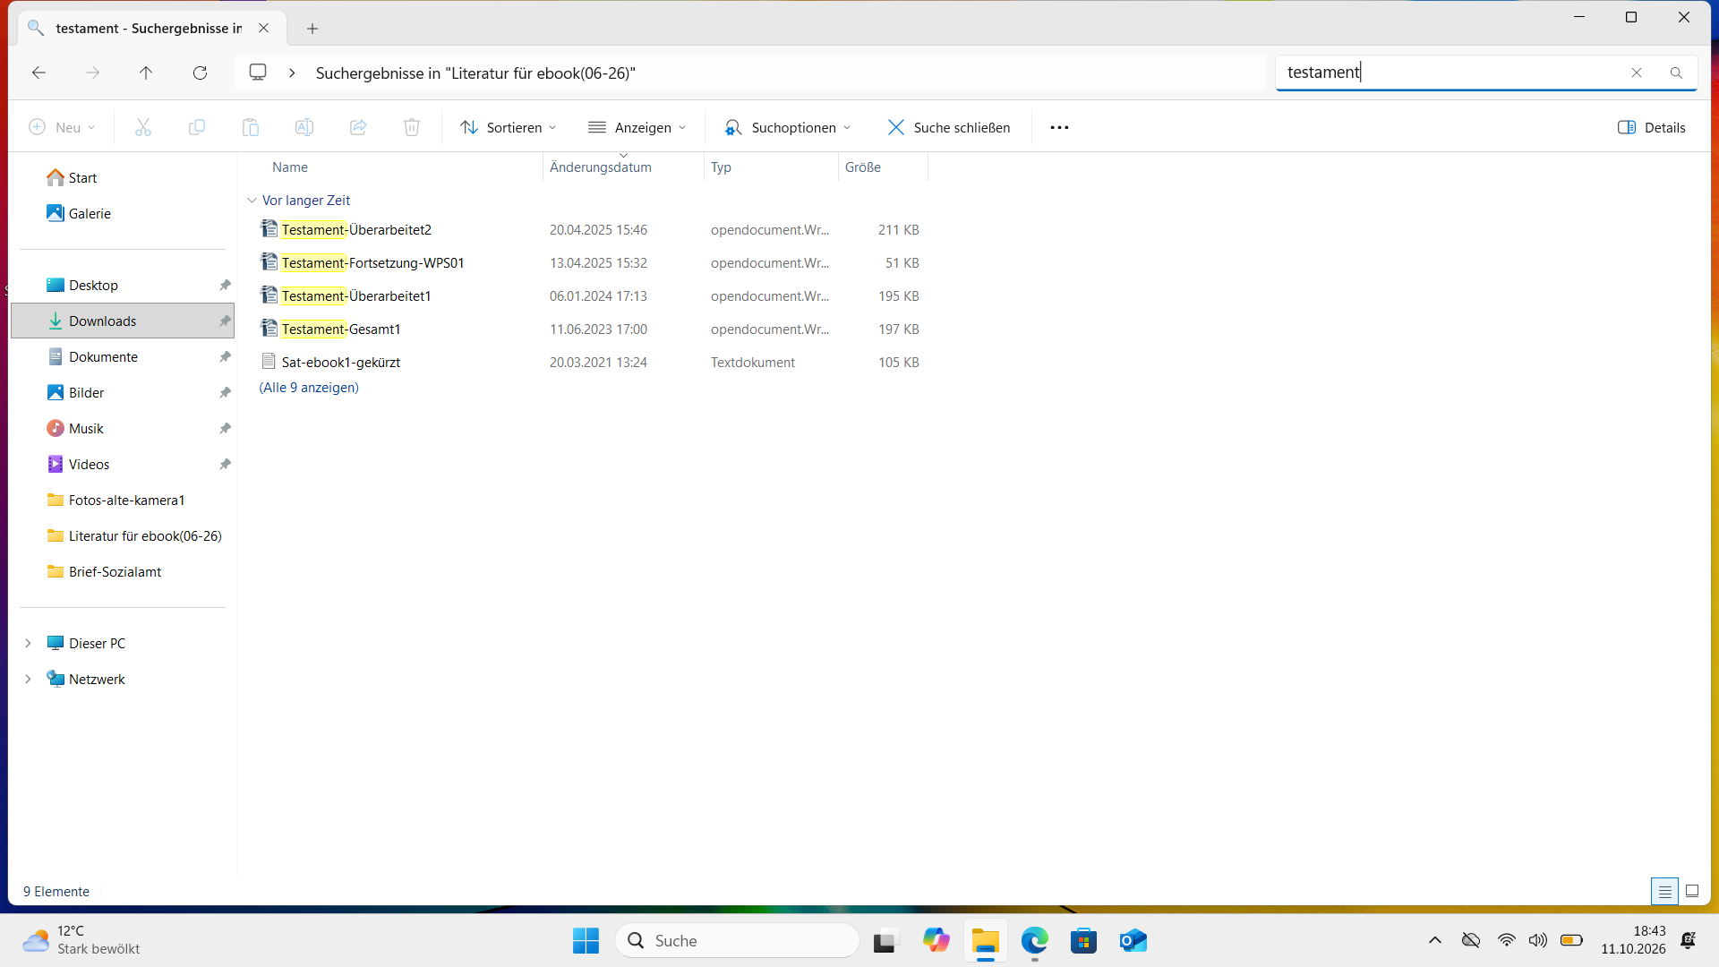1719x967 pixels.
Task: Expand the Dieser PC tree node
Action: [28, 643]
